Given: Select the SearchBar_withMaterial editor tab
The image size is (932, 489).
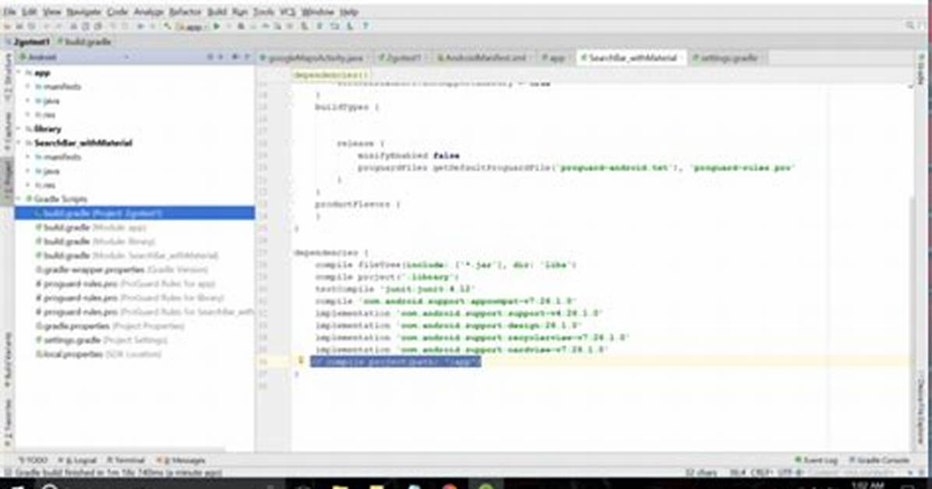Looking at the screenshot, I should pyautogui.click(x=631, y=58).
